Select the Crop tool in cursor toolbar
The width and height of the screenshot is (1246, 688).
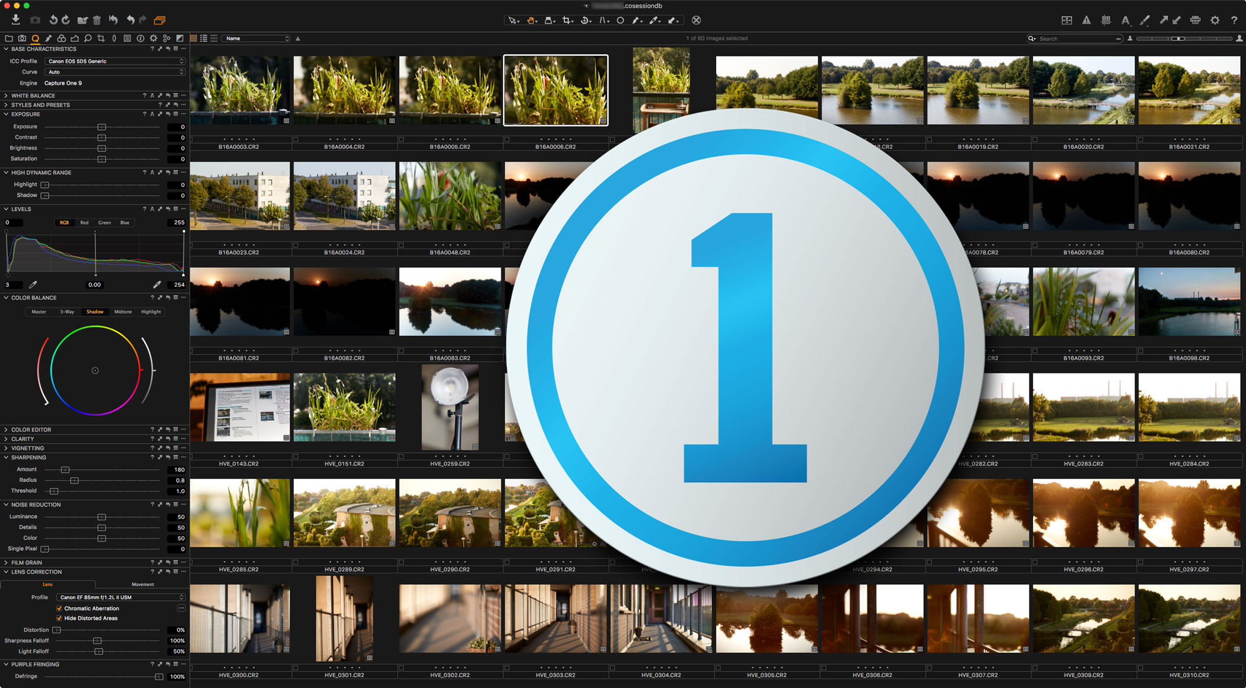[x=568, y=20]
